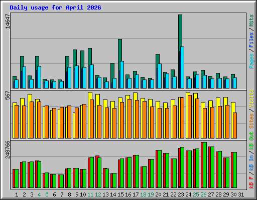
Task: Click the day 26 kB Out bar
Action: coord(205,165)
